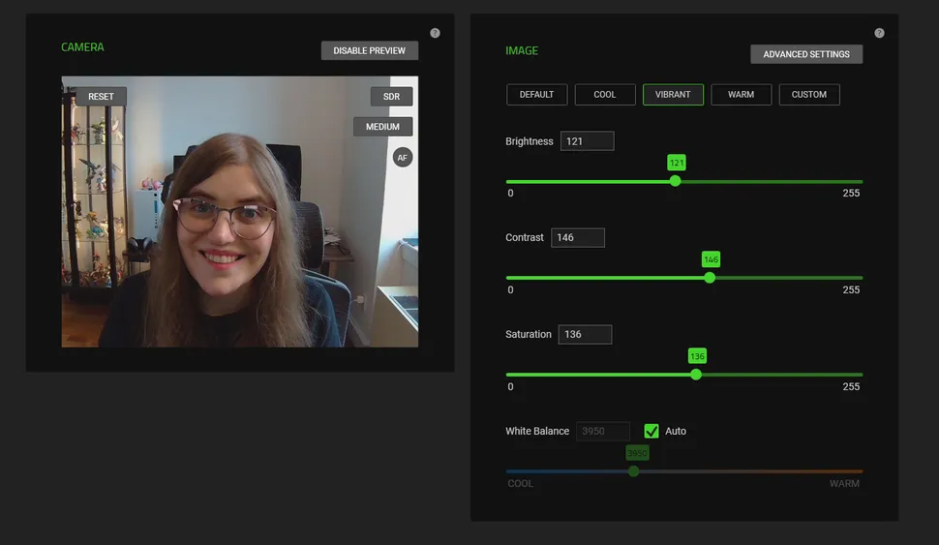939x545 pixels.
Task: Click the Brightness slider handle
Action: (x=675, y=181)
